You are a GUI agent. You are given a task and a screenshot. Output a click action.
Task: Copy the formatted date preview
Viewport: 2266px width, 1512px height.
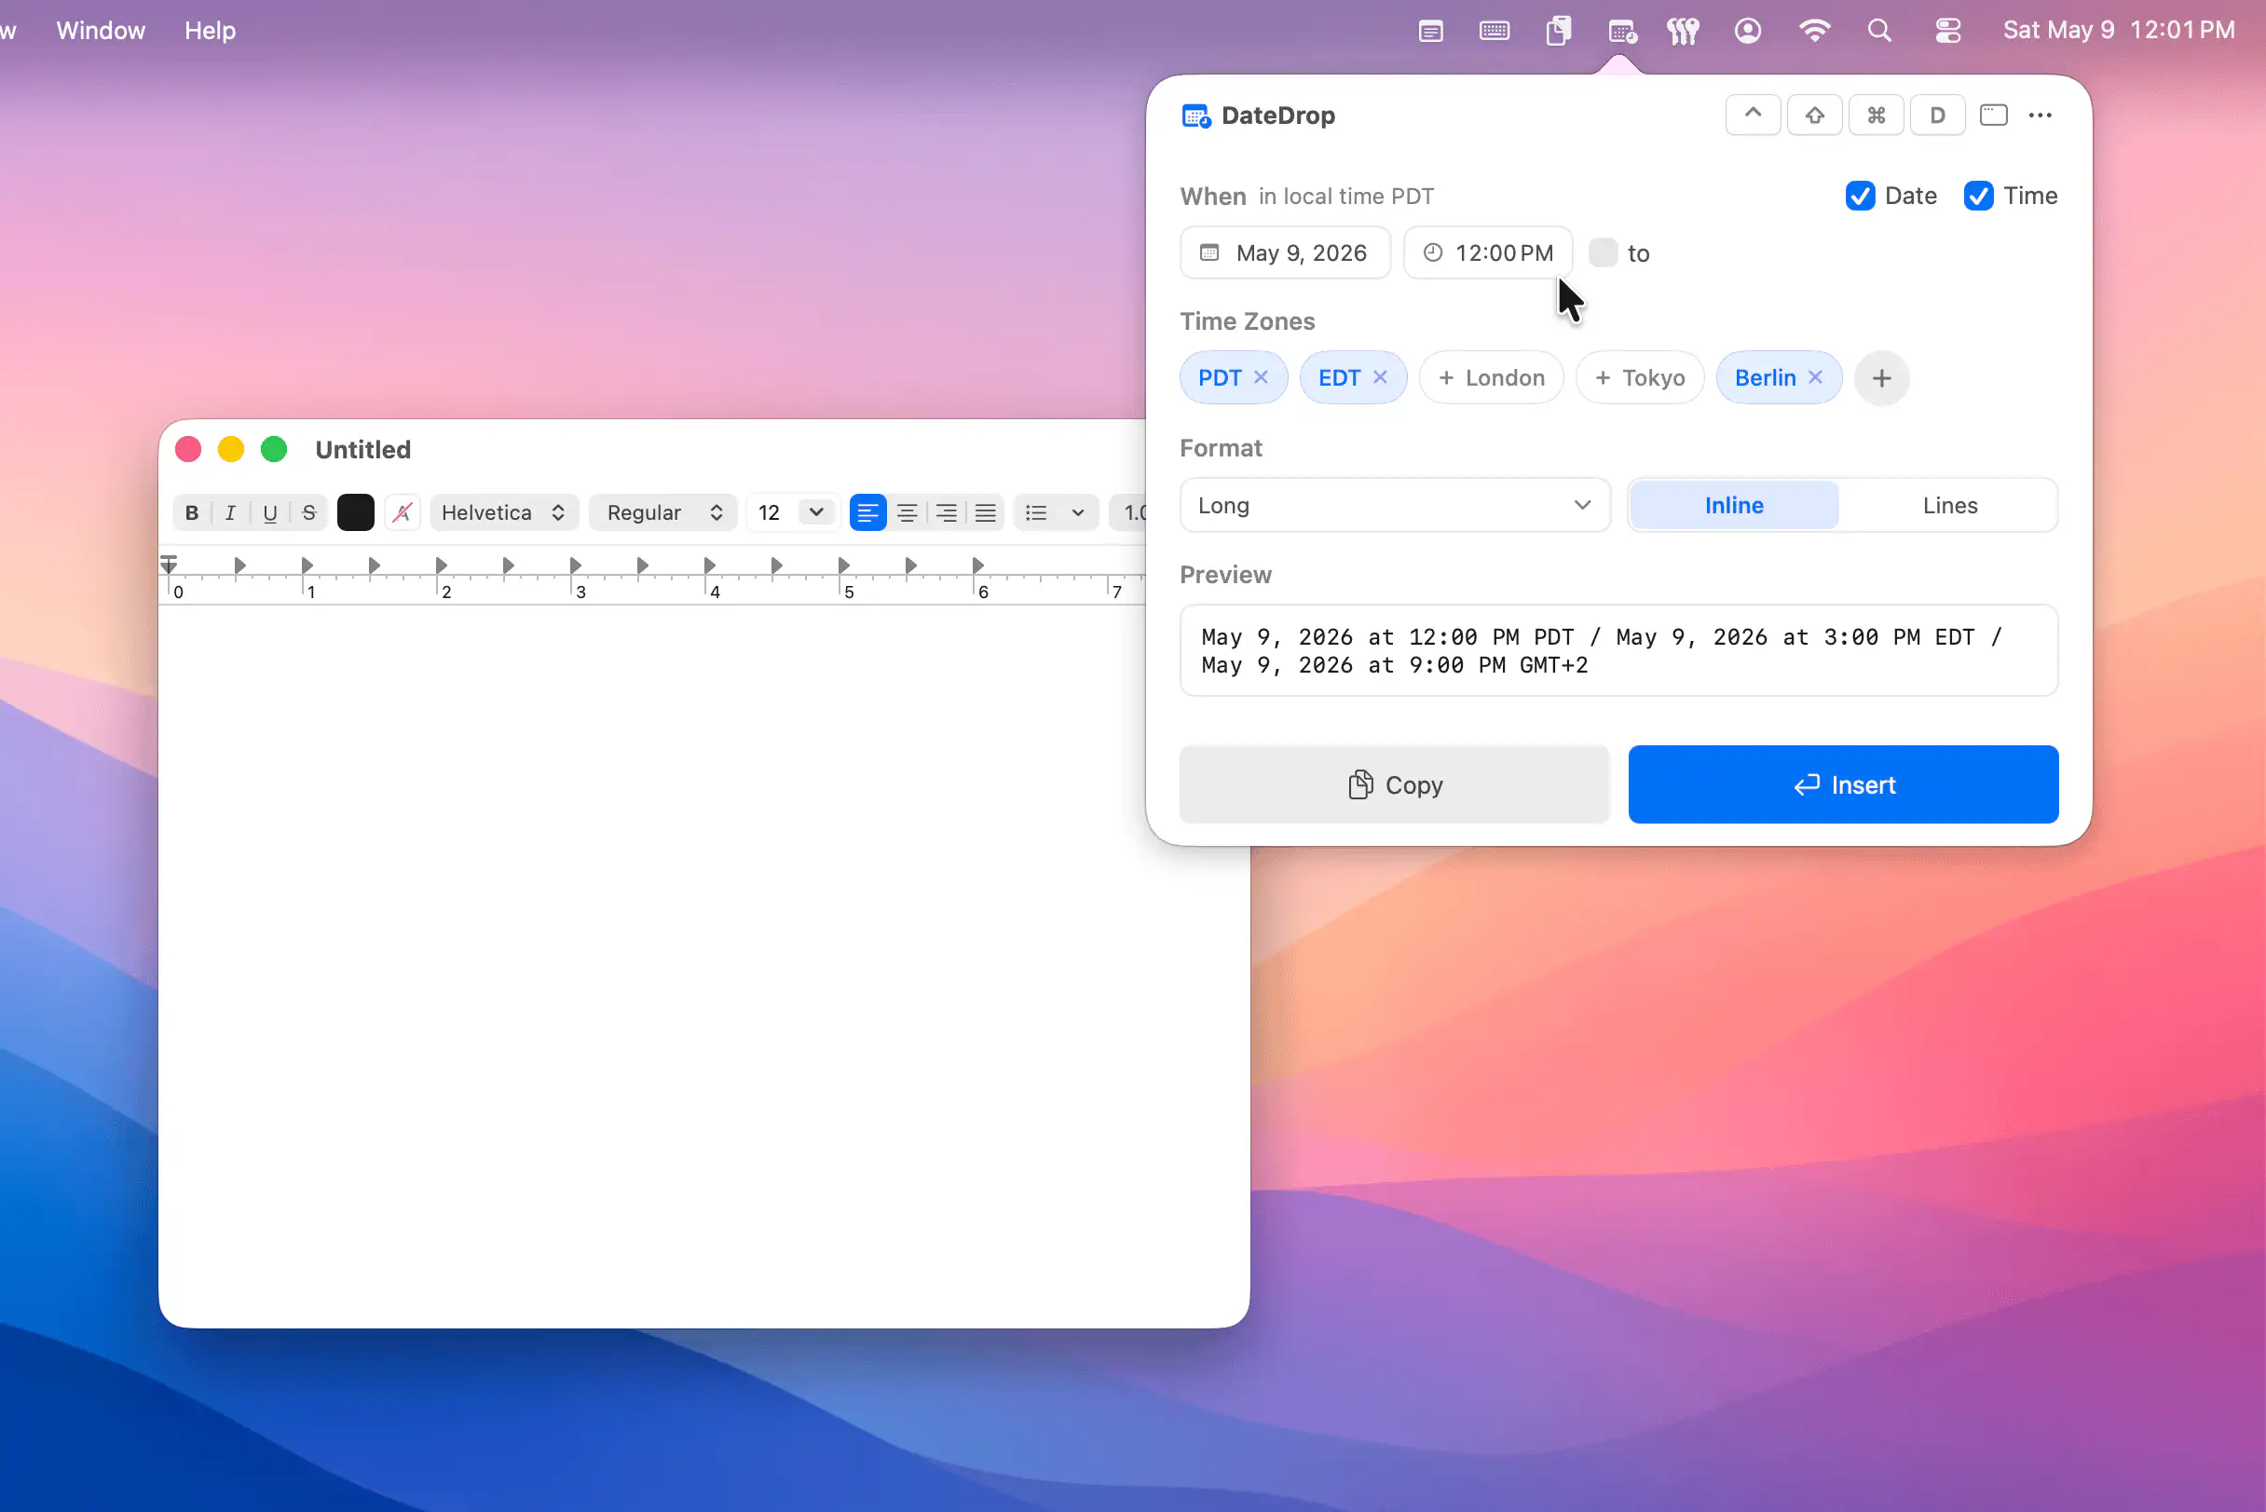click(x=1394, y=785)
